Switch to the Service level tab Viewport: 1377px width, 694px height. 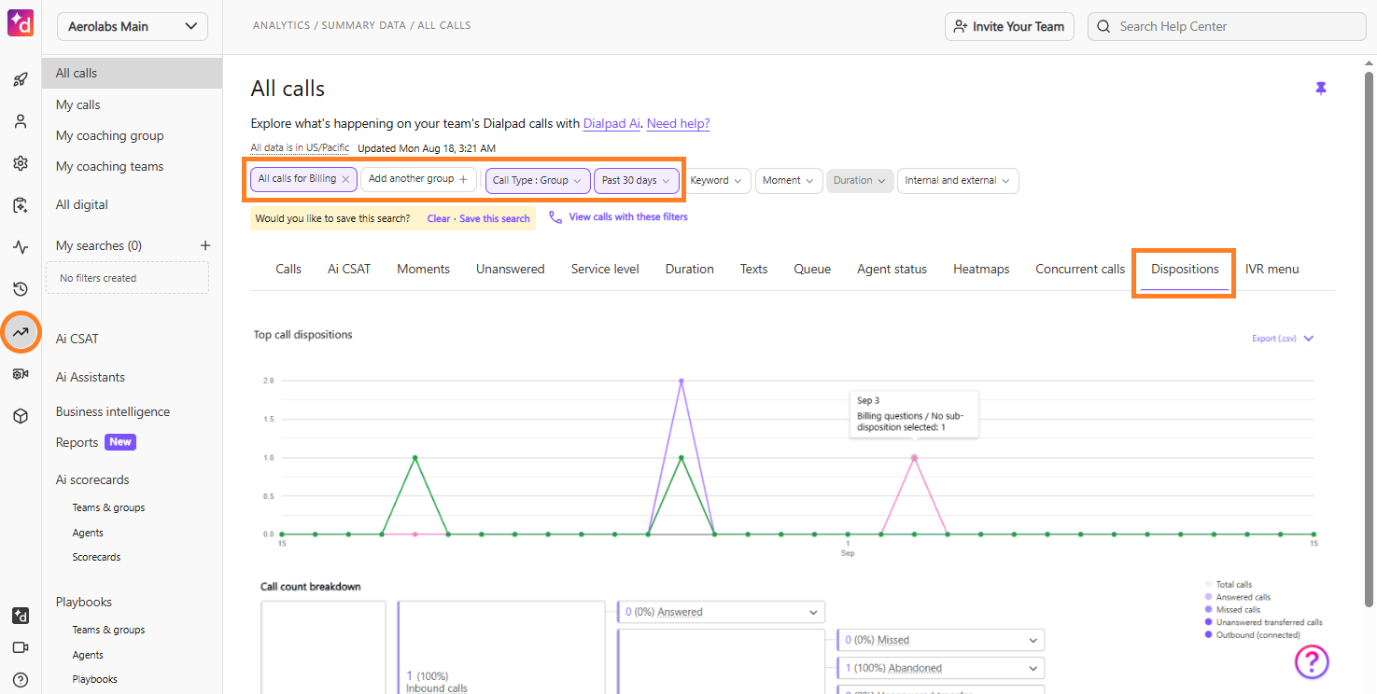click(x=605, y=269)
